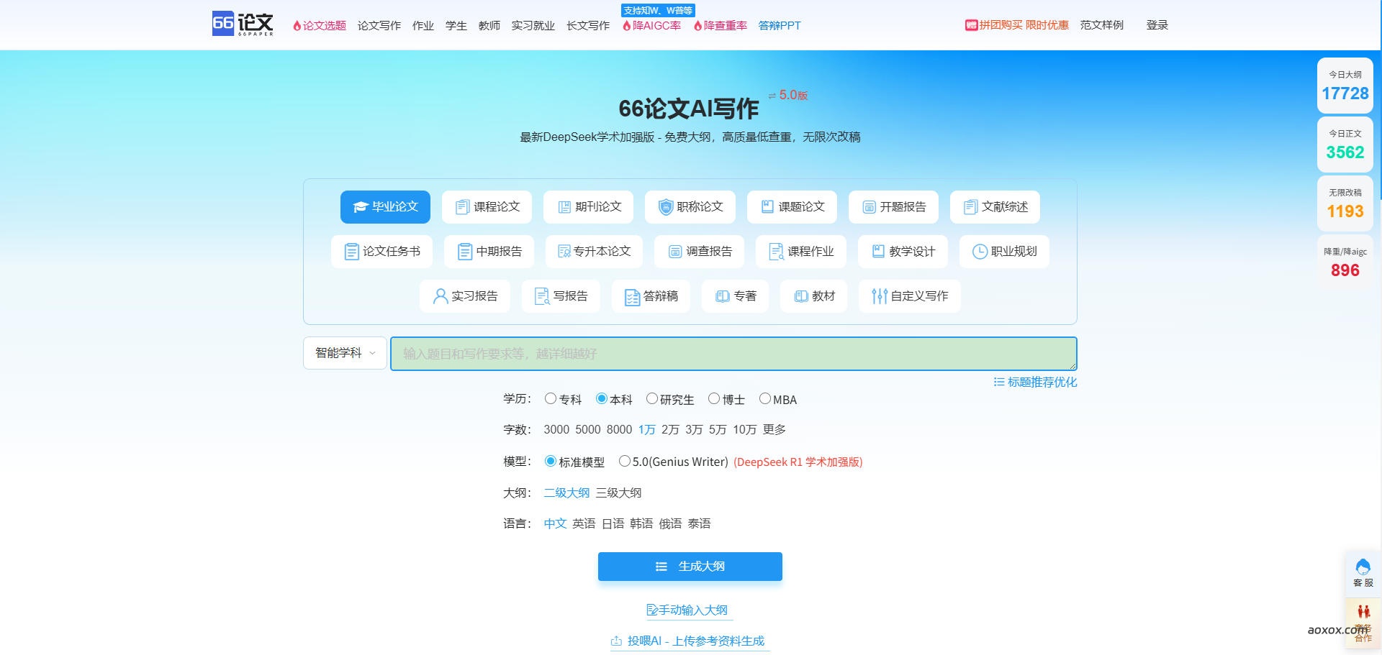Image resolution: width=1382 pixels, height=655 pixels.
Task: Set word count to 1万
Action: click(646, 429)
